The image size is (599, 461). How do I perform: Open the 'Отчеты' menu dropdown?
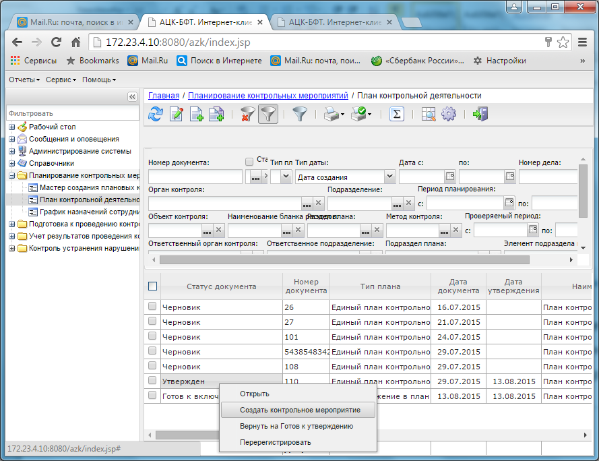click(x=24, y=80)
